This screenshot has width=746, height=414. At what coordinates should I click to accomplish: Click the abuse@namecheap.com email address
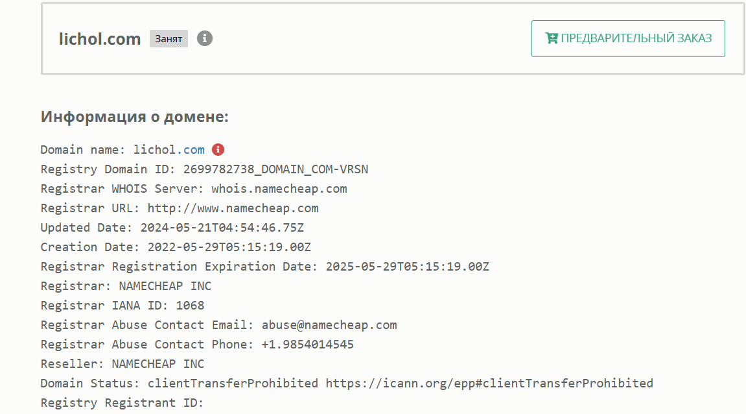329,325
